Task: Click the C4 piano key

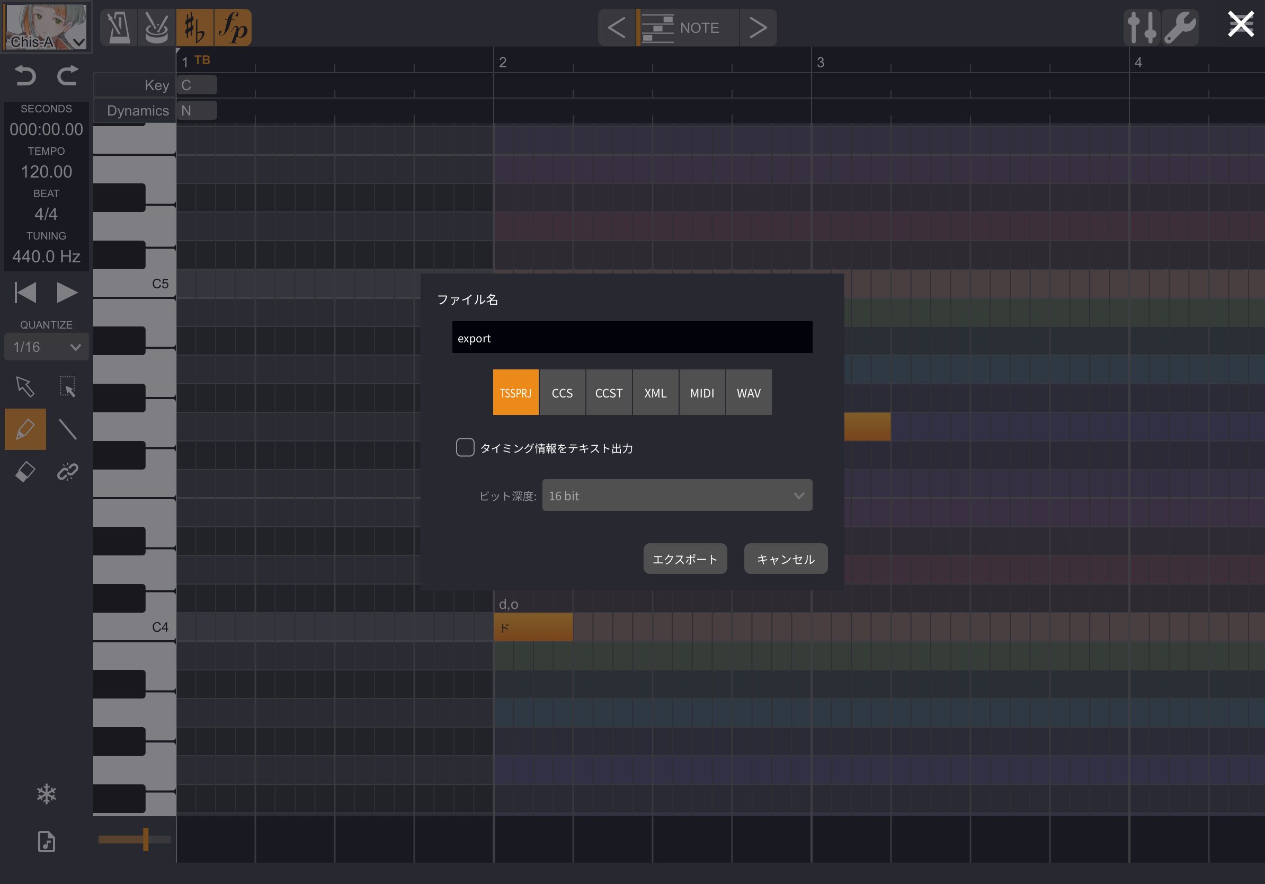Action: tap(135, 627)
